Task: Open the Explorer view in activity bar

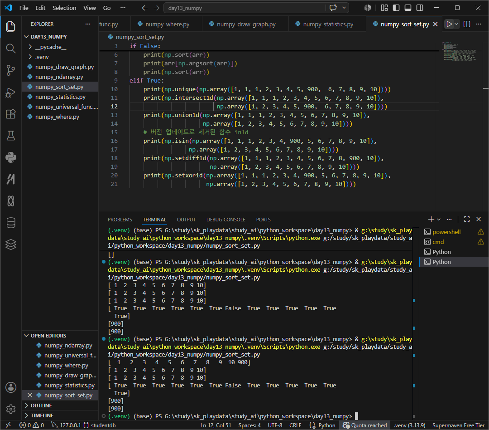Action: [x=10, y=27]
